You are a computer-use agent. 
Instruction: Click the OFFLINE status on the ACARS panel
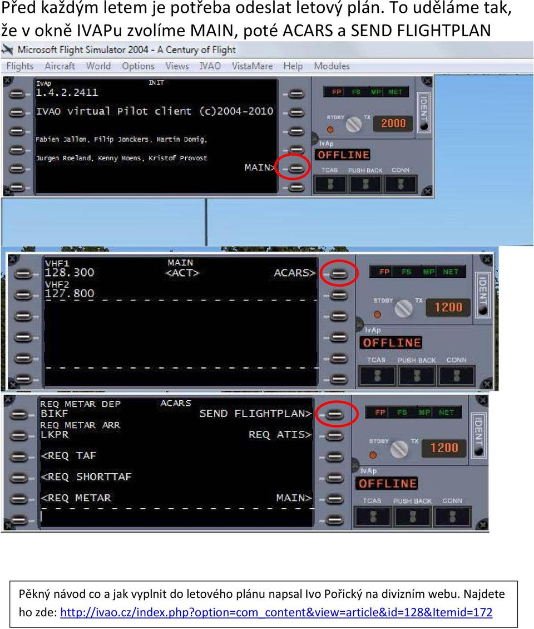[x=388, y=483]
